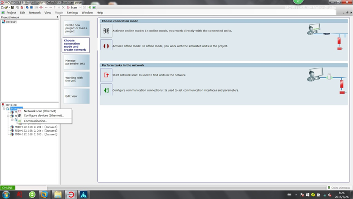
Task: Click the Start network scan icon
Action: coord(106,75)
